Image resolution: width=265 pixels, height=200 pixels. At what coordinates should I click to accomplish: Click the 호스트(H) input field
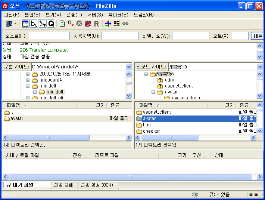click(x=49, y=36)
